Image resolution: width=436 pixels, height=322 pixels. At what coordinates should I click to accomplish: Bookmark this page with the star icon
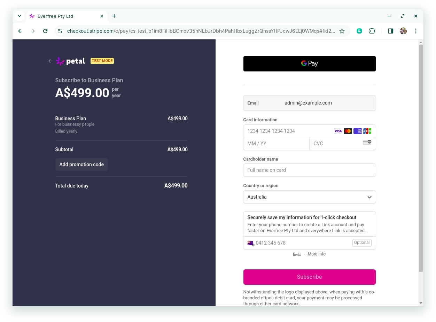tap(342, 31)
